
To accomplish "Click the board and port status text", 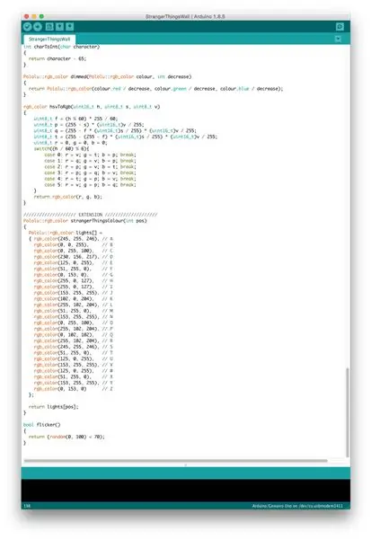I will [x=297, y=506].
